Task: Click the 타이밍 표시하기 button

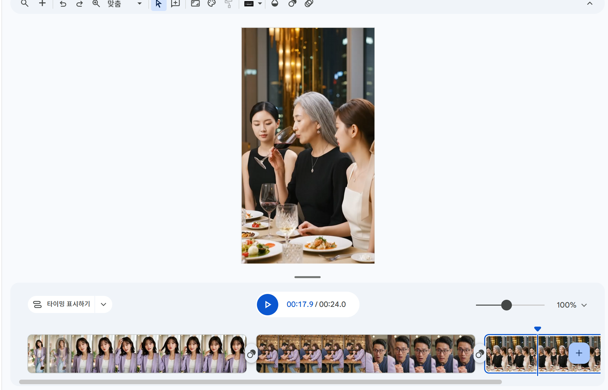Action: 61,304
